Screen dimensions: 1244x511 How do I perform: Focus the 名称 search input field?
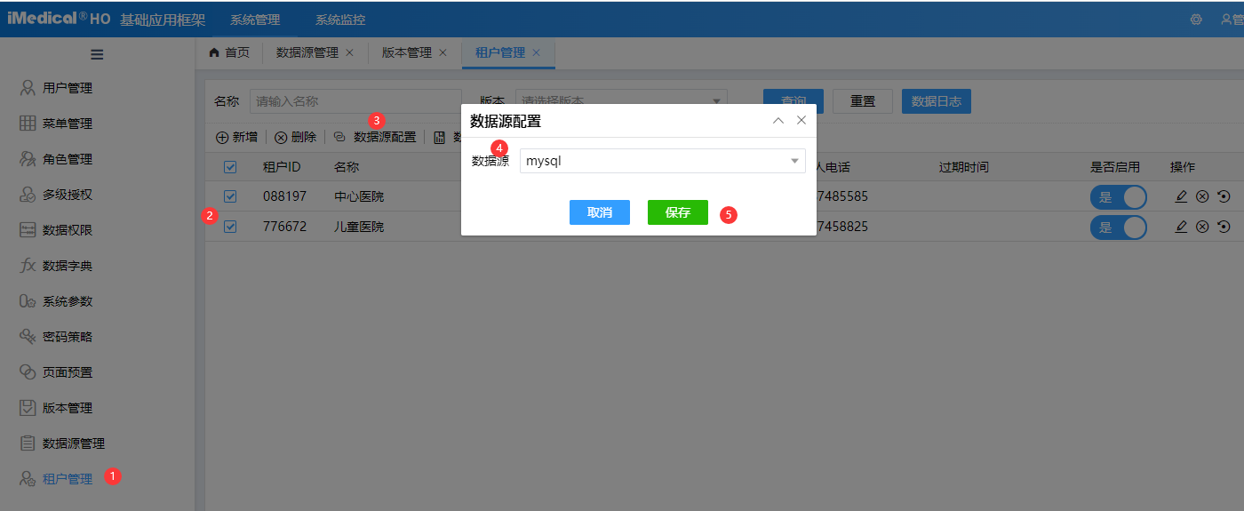(x=355, y=101)
